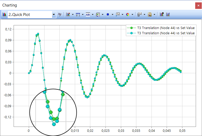The width and height of the screenshot is (202, 136).
Task: Click the blue marker style icon
Action: coord(108,14)
